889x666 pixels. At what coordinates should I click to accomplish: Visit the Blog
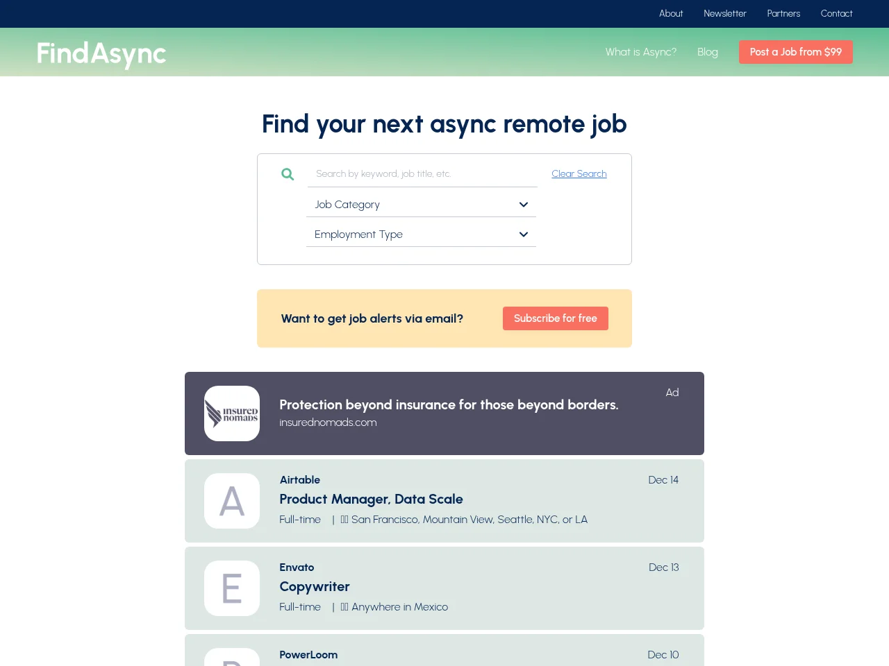[x=708, y=52]
